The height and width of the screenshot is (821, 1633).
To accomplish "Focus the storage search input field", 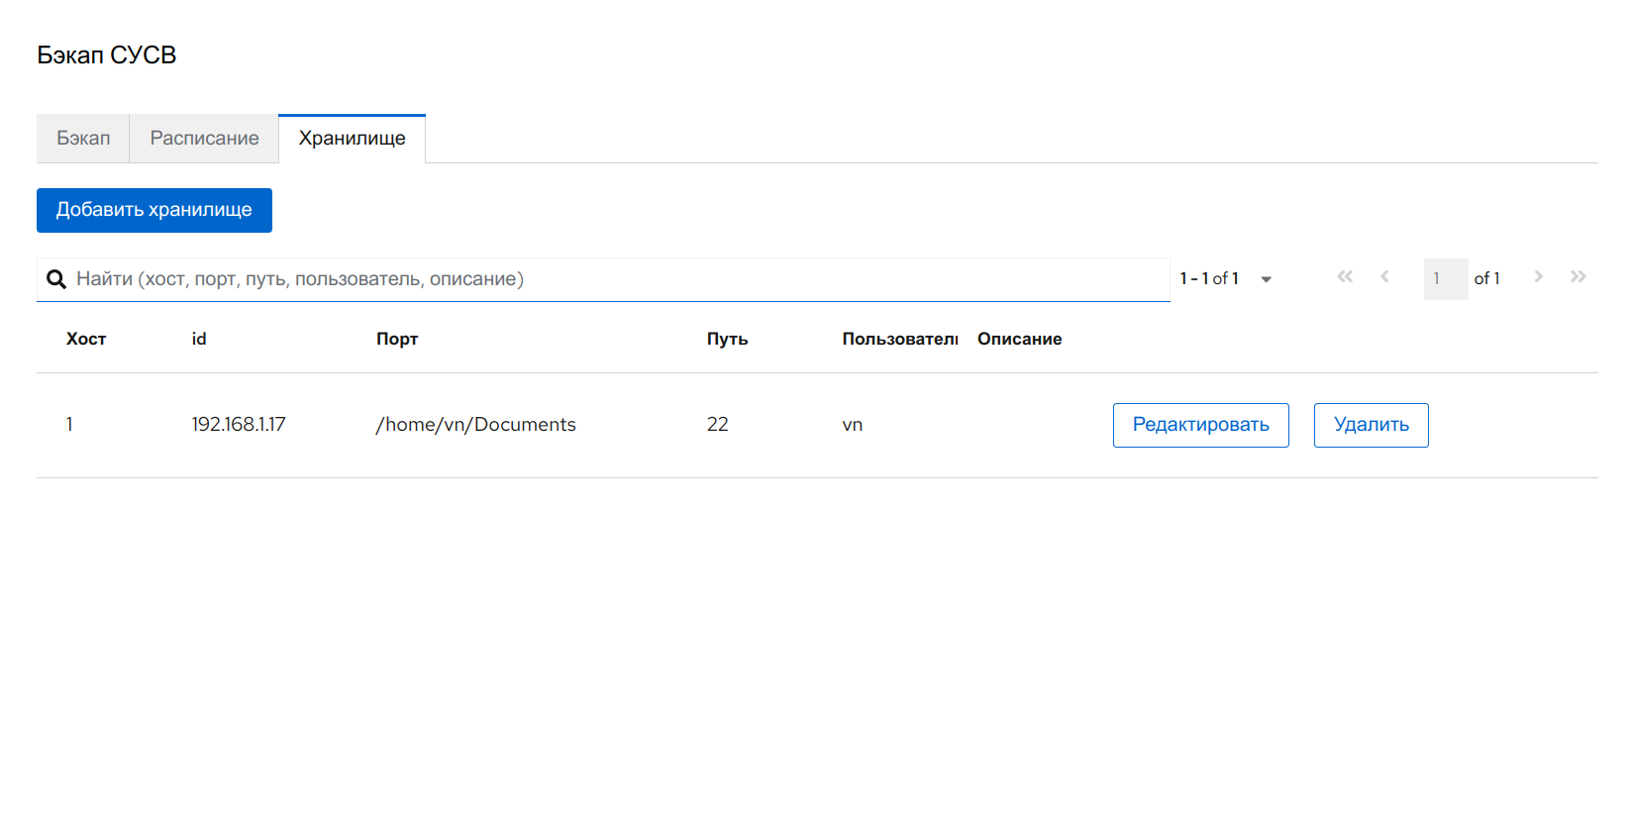I will click(614, 279).
